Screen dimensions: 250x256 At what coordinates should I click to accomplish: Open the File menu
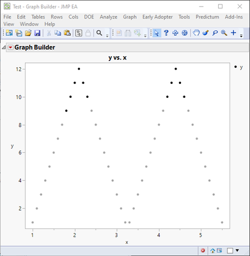[7, 17]
